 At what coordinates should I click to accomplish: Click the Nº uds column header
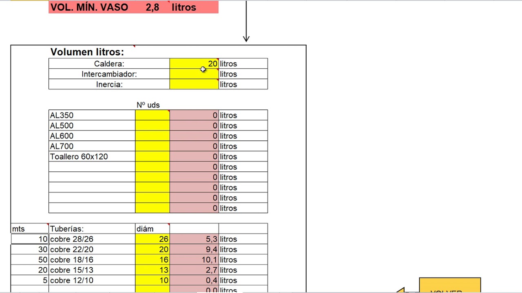coord(148,105)
